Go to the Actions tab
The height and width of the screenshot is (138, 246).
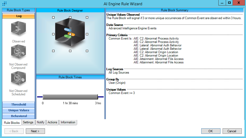click(52, 122)
